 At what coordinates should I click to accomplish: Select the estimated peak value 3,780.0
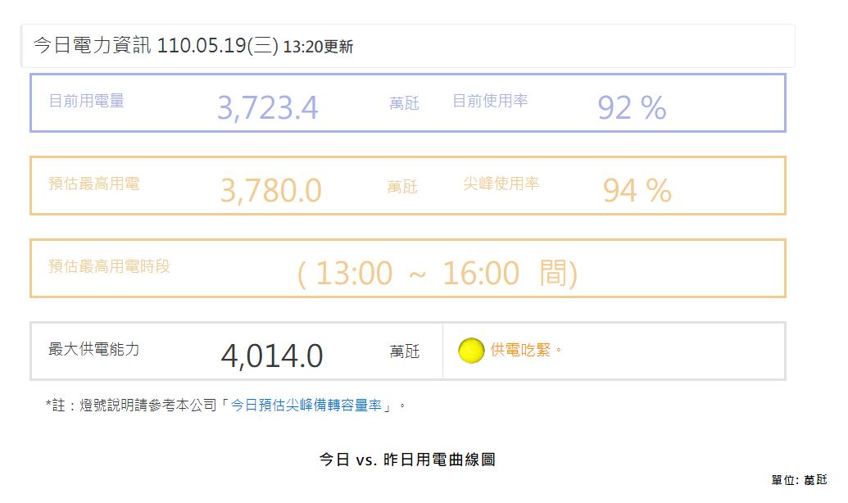(x=270, y=191)
